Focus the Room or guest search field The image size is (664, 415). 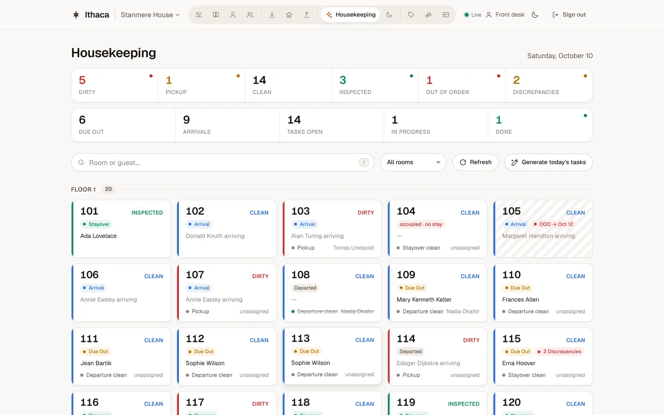tap(222, 162)
